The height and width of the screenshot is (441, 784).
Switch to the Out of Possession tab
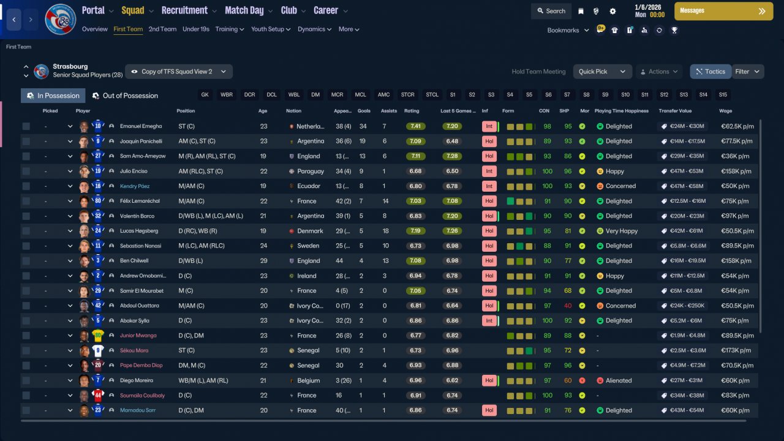125,96
